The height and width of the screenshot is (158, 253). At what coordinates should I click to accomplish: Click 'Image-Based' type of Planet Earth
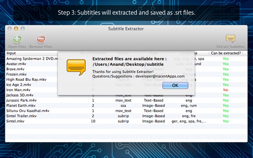[153, 106]
